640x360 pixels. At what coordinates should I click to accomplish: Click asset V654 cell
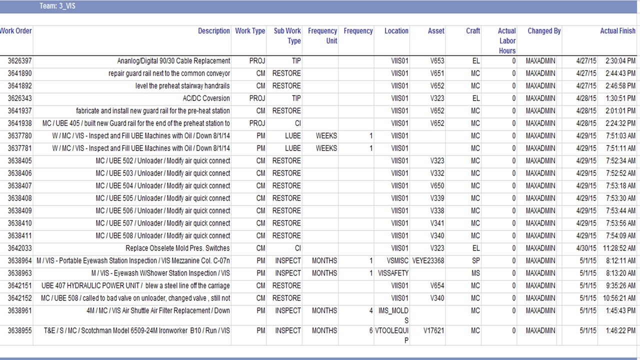pyautogui.click(x=437, y=286)
